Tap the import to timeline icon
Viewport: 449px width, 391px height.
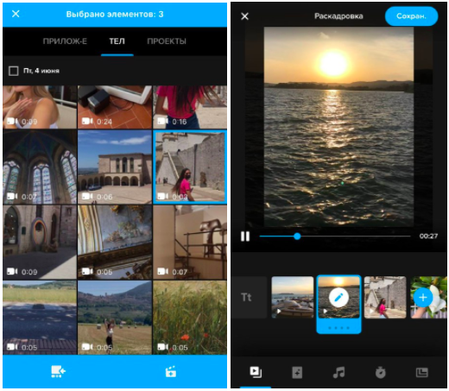58,371
